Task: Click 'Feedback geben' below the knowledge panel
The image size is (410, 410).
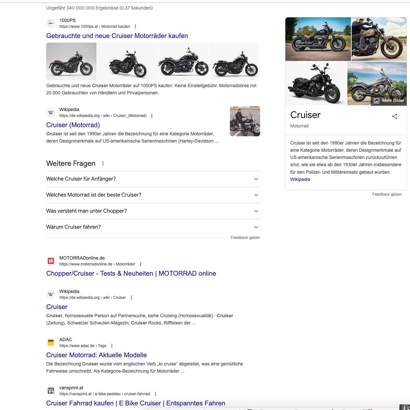Action: point(387,194)
